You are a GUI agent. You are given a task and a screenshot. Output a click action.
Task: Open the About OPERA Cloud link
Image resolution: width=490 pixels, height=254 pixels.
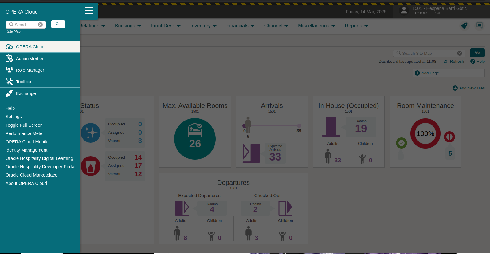click(x=26, y=183)
